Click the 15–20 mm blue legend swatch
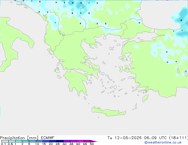The height and width of the screenshot is (145, 188). pos(46,141)
